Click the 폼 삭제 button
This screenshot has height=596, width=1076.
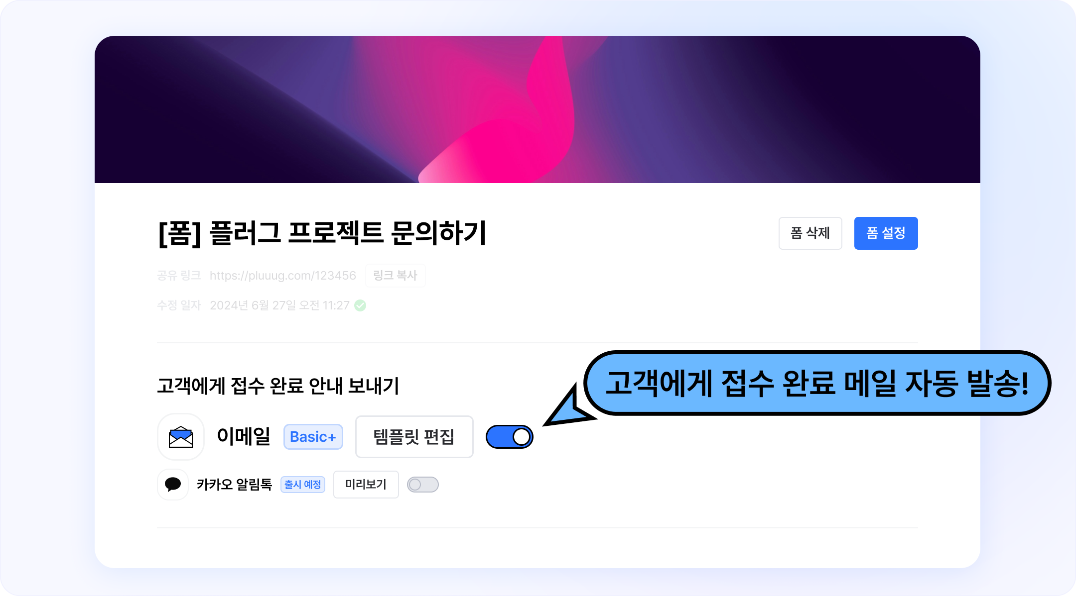810,233
